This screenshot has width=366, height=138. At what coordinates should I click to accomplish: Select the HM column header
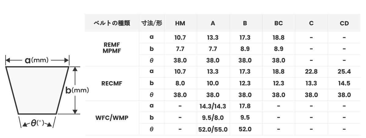coord(180,23)
